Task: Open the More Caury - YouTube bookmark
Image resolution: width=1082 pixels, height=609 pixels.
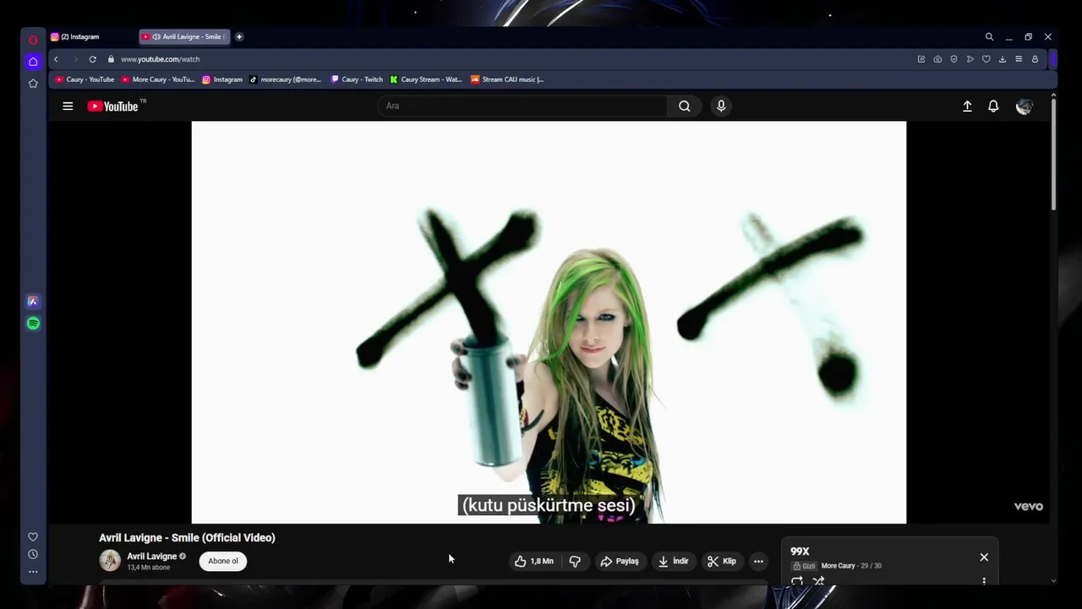Action: point(158,80)
